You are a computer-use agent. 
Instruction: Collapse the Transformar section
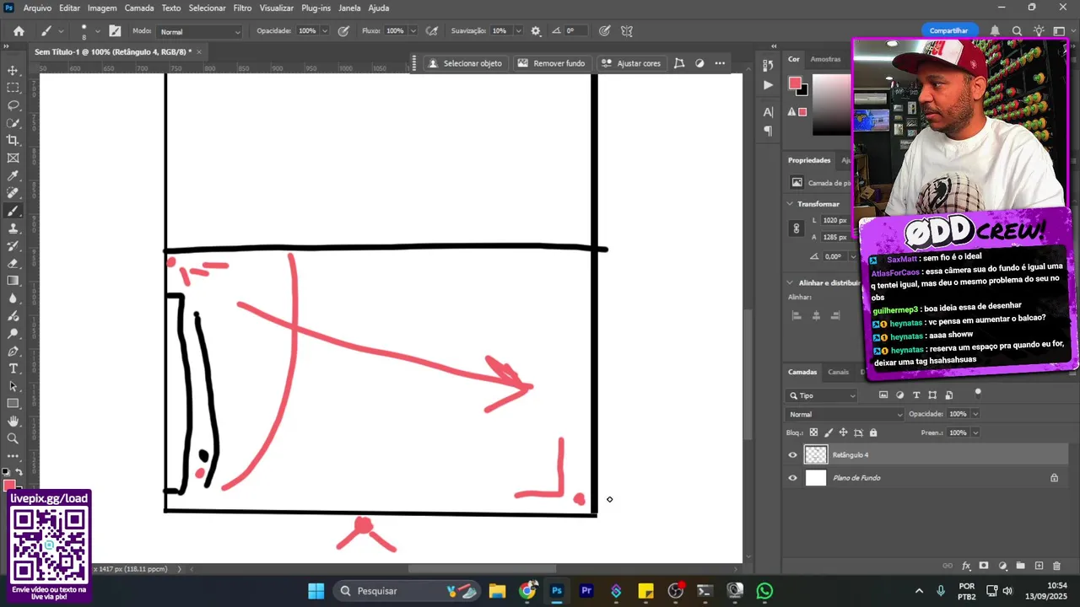(x=790, y=204)
